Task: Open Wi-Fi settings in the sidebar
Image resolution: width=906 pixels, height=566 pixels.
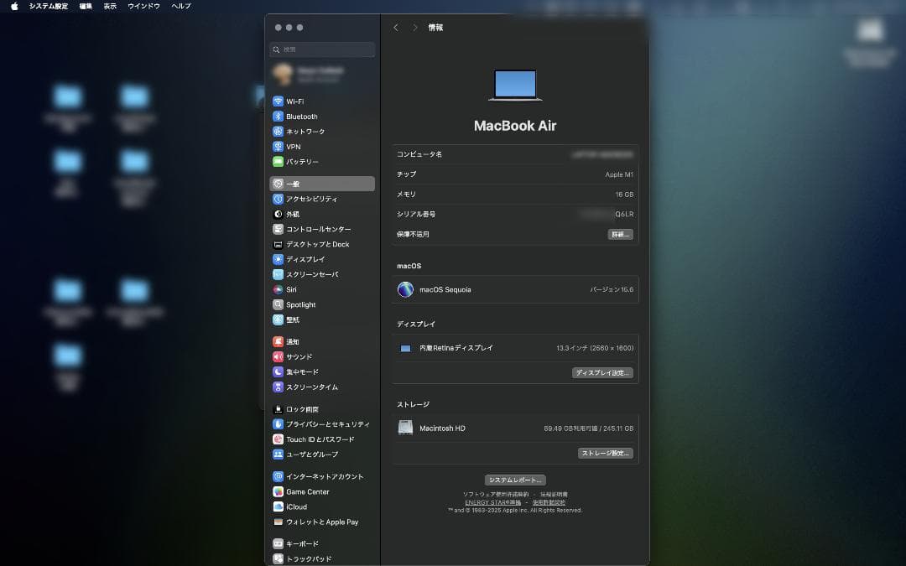Action: point(304,101)
